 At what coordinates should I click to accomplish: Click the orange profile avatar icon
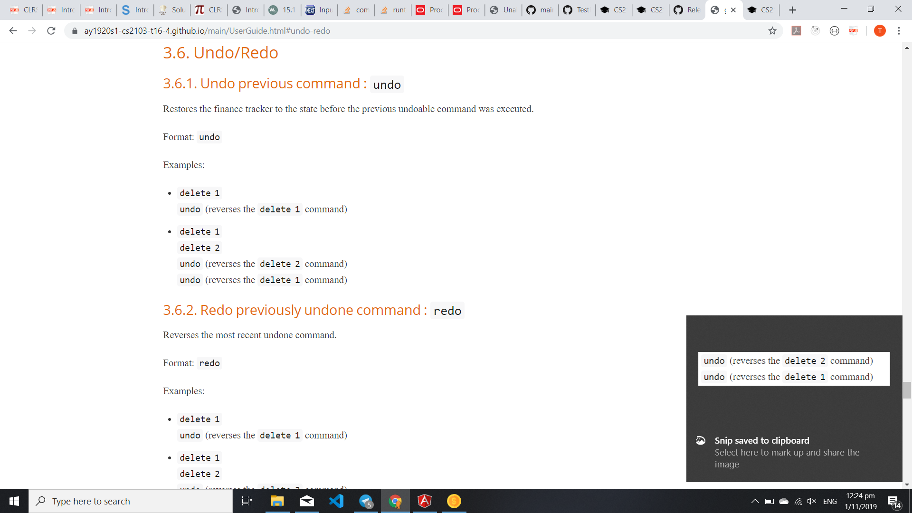[880, 31]
